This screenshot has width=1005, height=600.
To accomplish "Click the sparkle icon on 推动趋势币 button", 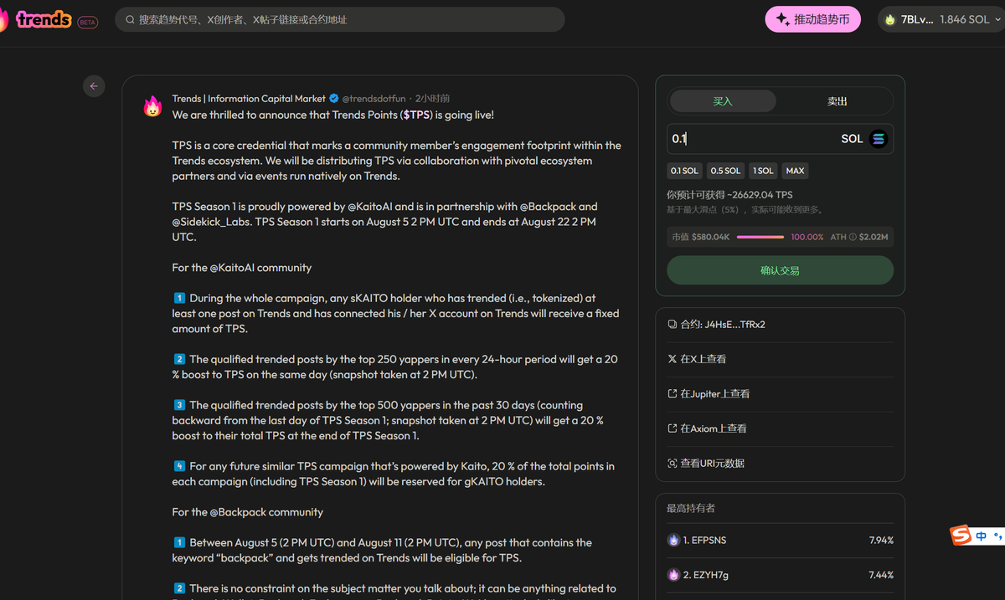I will coord(782,19).
